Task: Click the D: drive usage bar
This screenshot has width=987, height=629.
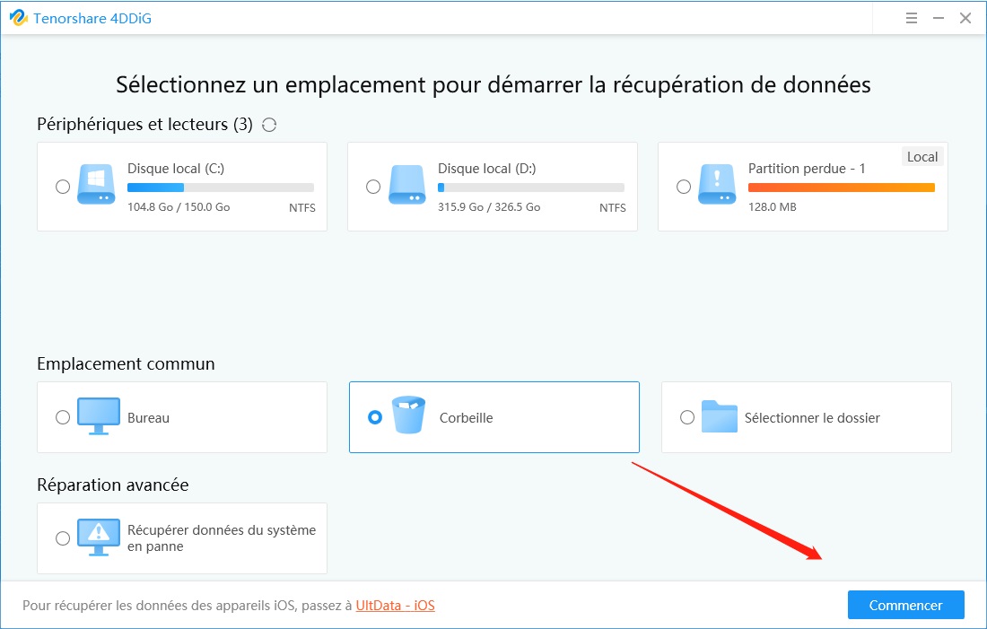Action: coord(530,188)
